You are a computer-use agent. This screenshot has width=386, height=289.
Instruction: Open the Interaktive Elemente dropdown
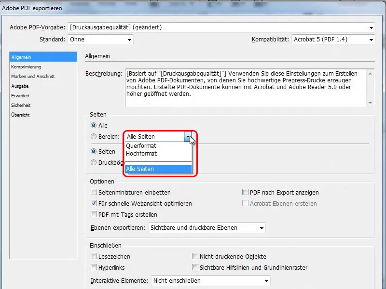click(x=211, y=281)
